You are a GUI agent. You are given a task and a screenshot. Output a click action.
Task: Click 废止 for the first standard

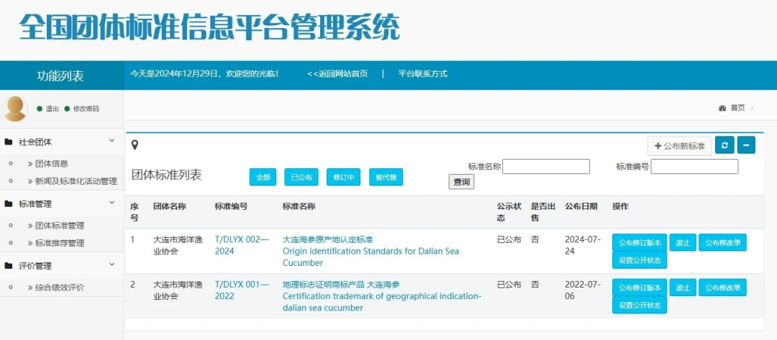click(682, 243)
